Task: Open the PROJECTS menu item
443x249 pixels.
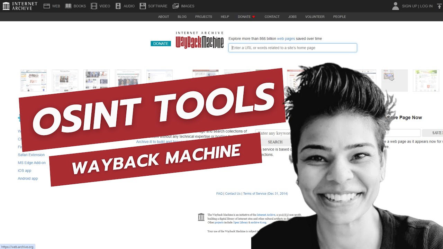Action: pos(204,17)
